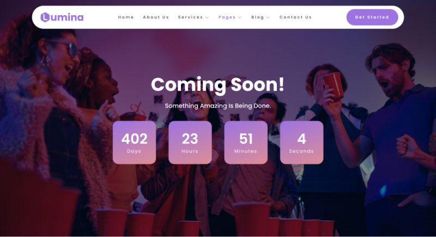This screenshot has height=237, width=436.
Task: Select the 23 Hours countdown tile
Action: pyautogui.click(x=190, y=142)
